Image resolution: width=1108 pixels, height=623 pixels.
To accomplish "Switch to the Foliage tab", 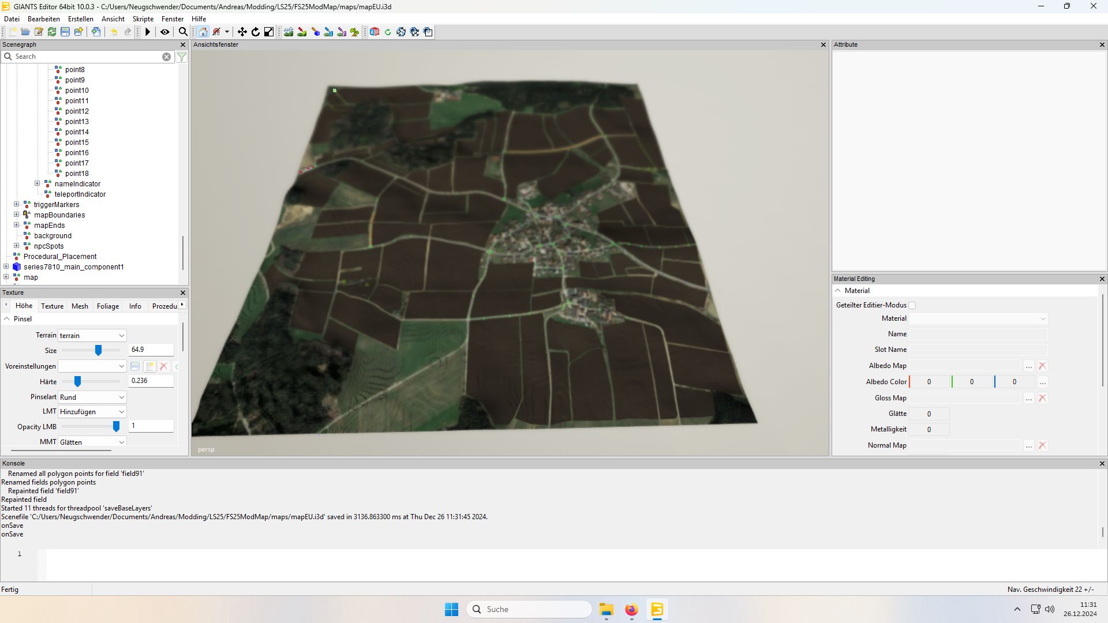I will pyautogui.click(x=108, y=306).
